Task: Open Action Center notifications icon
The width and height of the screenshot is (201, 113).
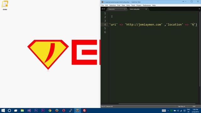Action: pyautogui.click(x=184, y=110)
